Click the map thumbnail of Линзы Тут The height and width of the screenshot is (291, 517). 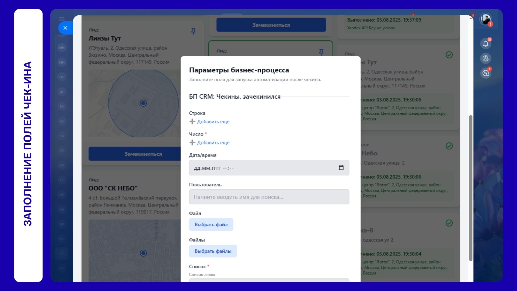(135, 103)
